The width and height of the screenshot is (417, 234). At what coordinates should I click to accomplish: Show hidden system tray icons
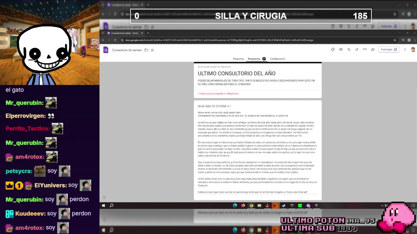(x=382, y=205)
